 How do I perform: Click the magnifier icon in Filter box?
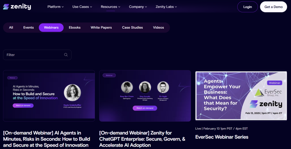click(x=66, y=55)
